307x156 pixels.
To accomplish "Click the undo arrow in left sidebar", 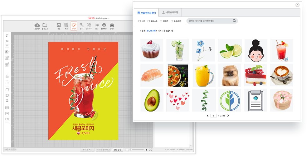I will coord(7,41).
